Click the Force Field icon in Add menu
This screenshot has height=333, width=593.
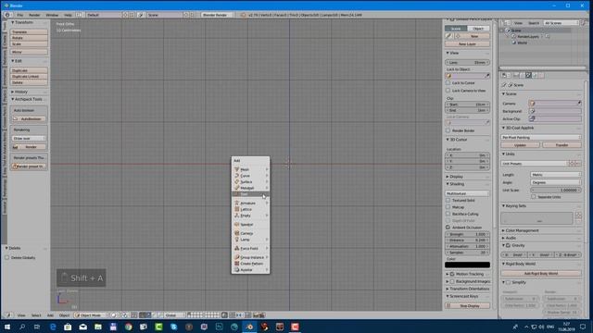pyautogui.click(x=237, y=249)
